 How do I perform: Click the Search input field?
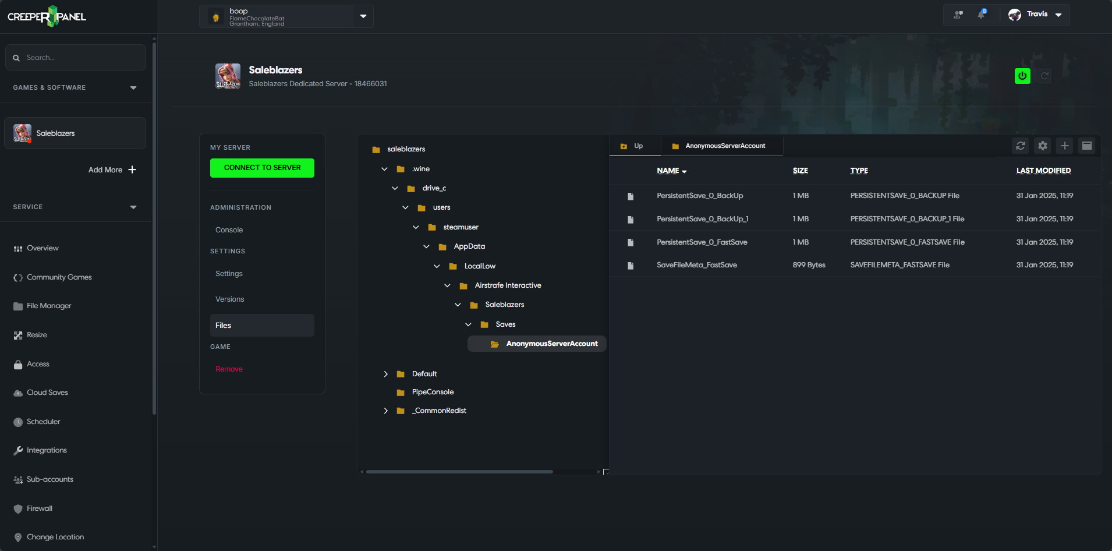[76, 58]
